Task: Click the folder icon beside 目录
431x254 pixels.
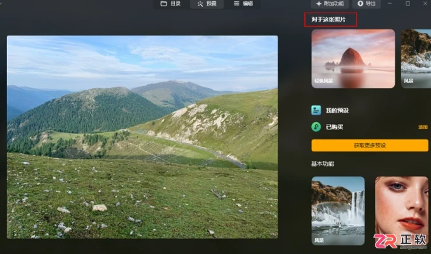Action: click(164, 4)
